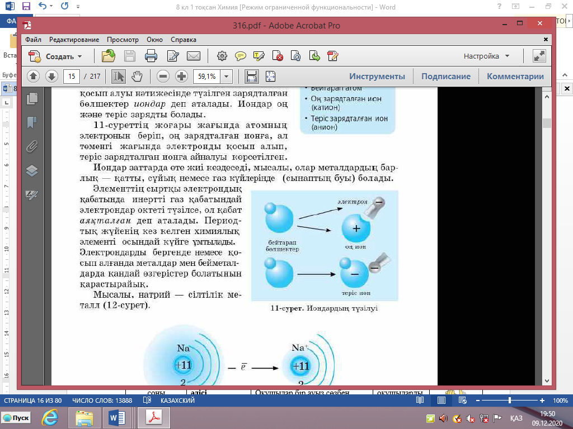Select the Hand pan tool
Image resolution: width=573 pixels, height=429 pixels.
[x=137, y=77]
